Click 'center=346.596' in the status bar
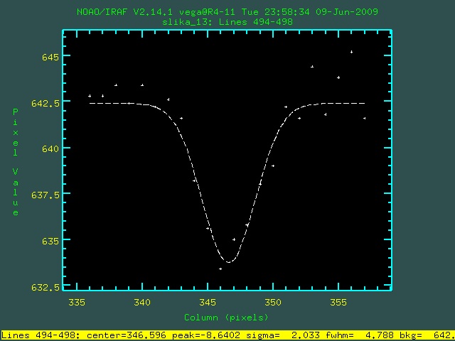The height and width of the screenshot is (341, 455). 127,335
